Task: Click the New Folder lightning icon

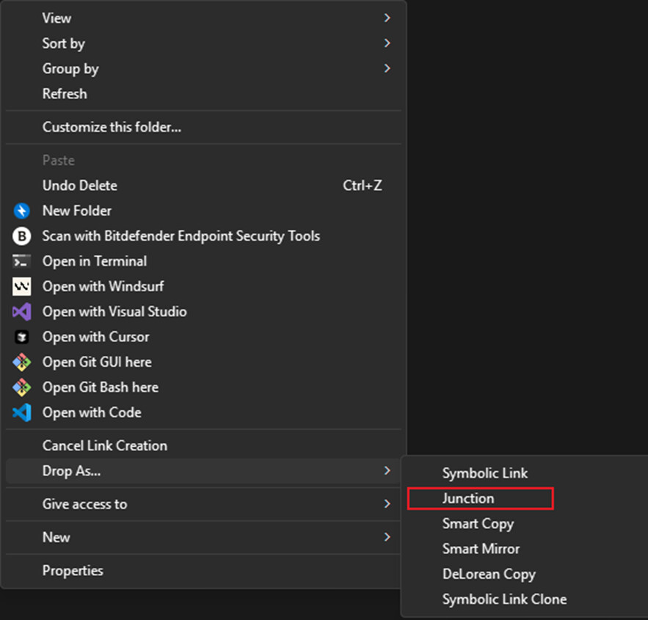Action: pyautogui.click(x=21, y=211)
